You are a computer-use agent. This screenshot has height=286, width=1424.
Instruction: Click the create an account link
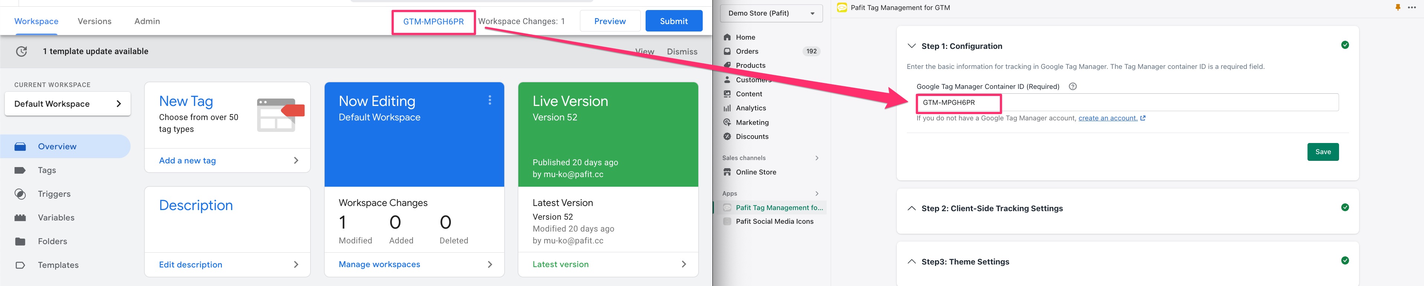click(x=1108, y=118)
